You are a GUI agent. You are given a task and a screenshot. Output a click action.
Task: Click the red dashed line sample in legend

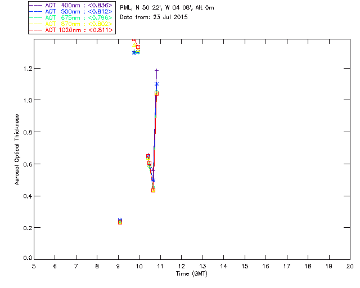[35, 30]
